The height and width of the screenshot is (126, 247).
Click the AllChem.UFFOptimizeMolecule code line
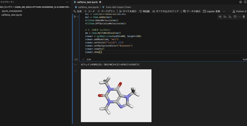coord(106,23)
